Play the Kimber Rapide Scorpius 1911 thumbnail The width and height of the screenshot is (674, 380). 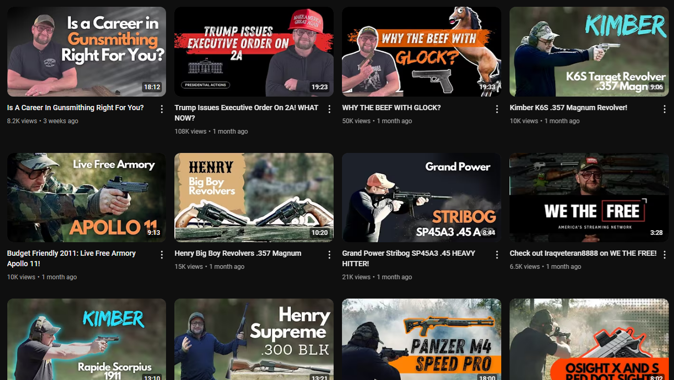tap(87, 339)
